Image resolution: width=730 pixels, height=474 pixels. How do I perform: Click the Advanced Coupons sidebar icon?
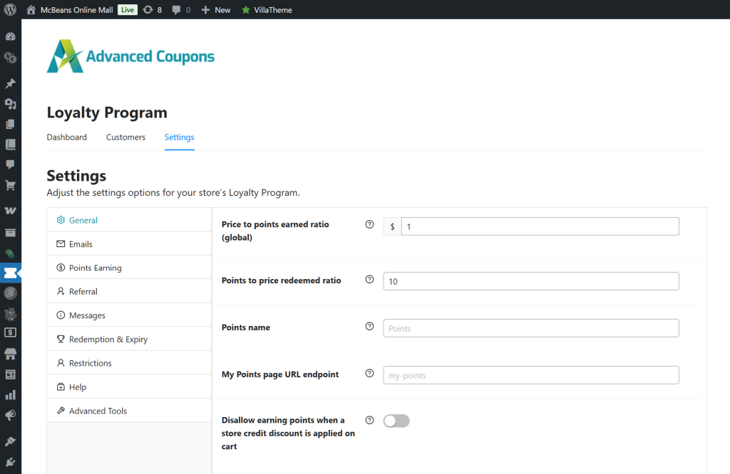(x=11, y=271)
